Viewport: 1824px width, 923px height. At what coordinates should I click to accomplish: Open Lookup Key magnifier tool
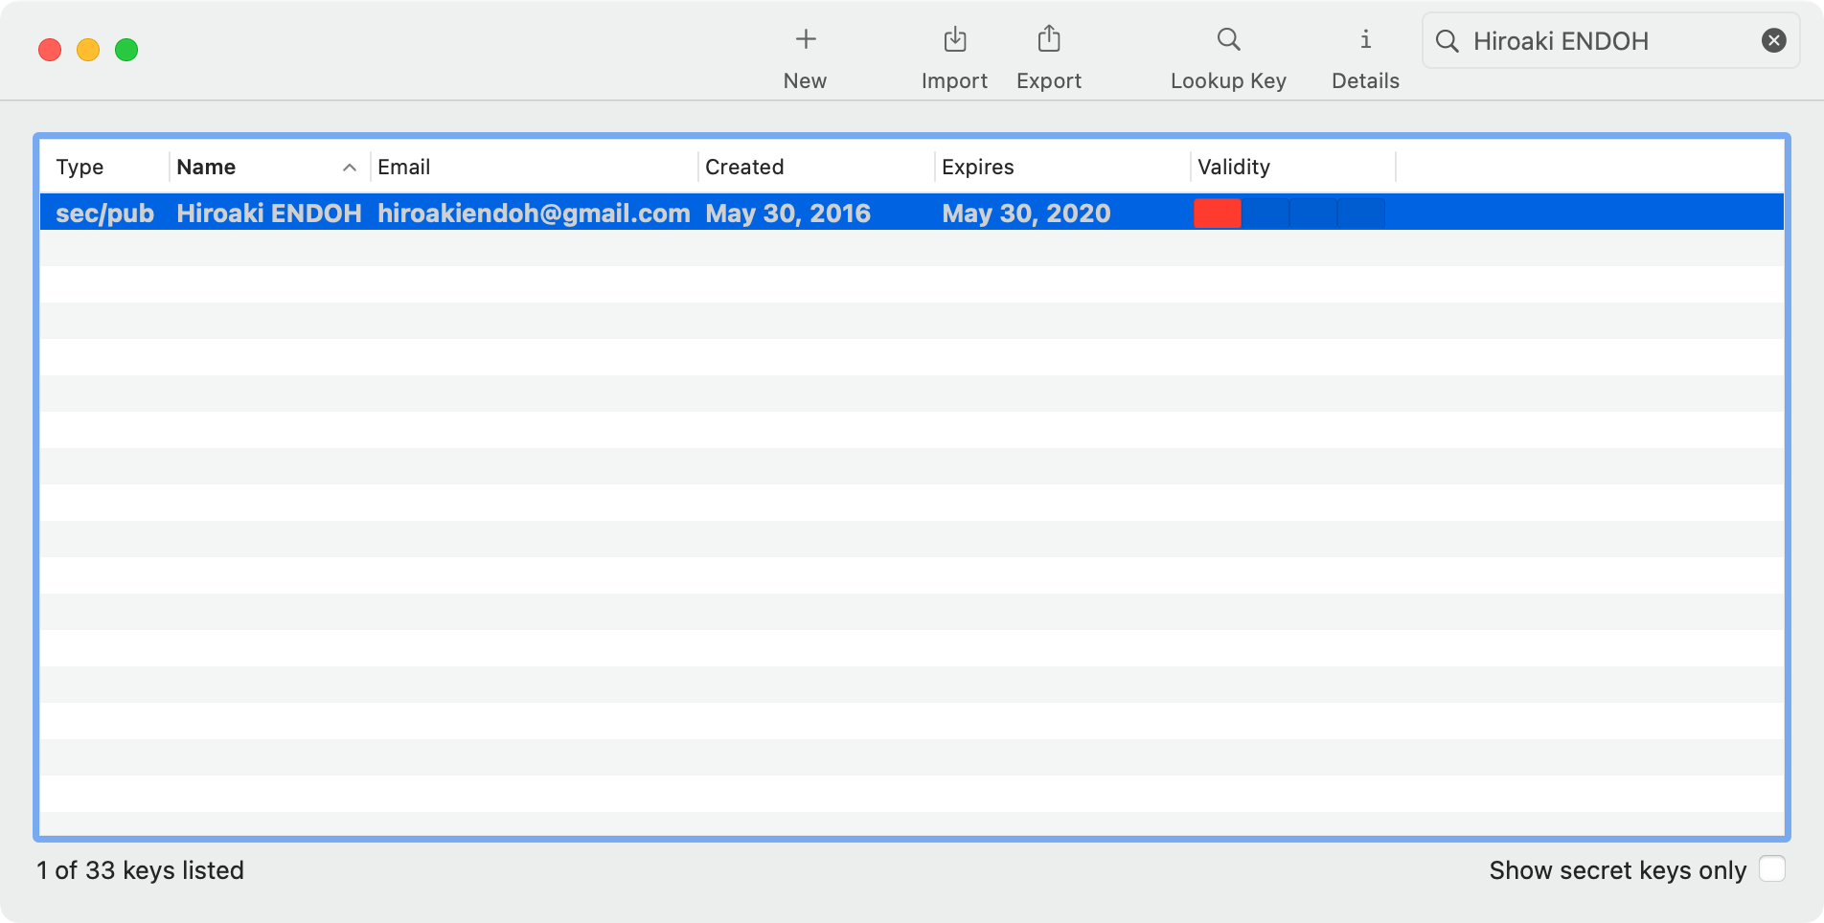coord(1228,40)
